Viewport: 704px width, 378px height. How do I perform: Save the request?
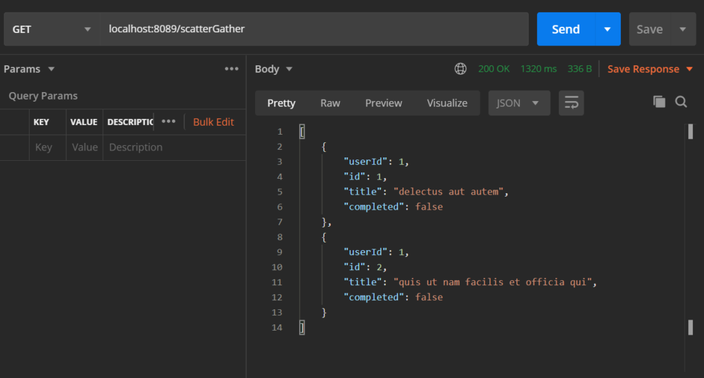(650, 29)
